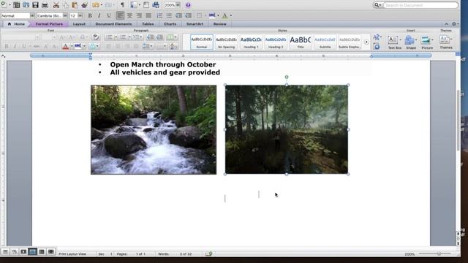Select justify alignment in formatting bar

(x=148, y=15)
